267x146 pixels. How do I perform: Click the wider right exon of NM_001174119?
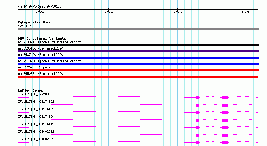click(225, 128)
